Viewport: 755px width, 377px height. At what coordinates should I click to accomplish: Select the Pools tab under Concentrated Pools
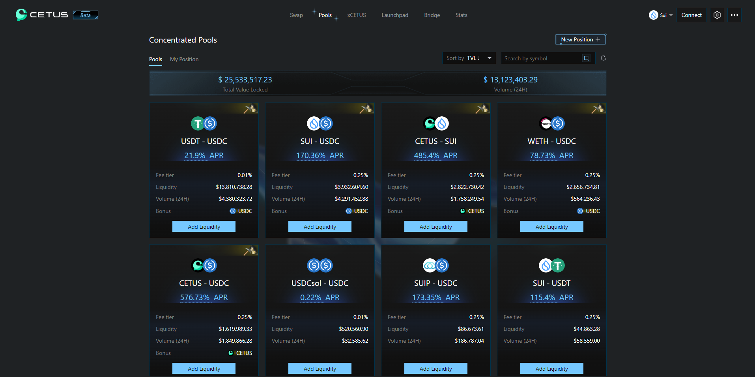(x=155, y=59)
